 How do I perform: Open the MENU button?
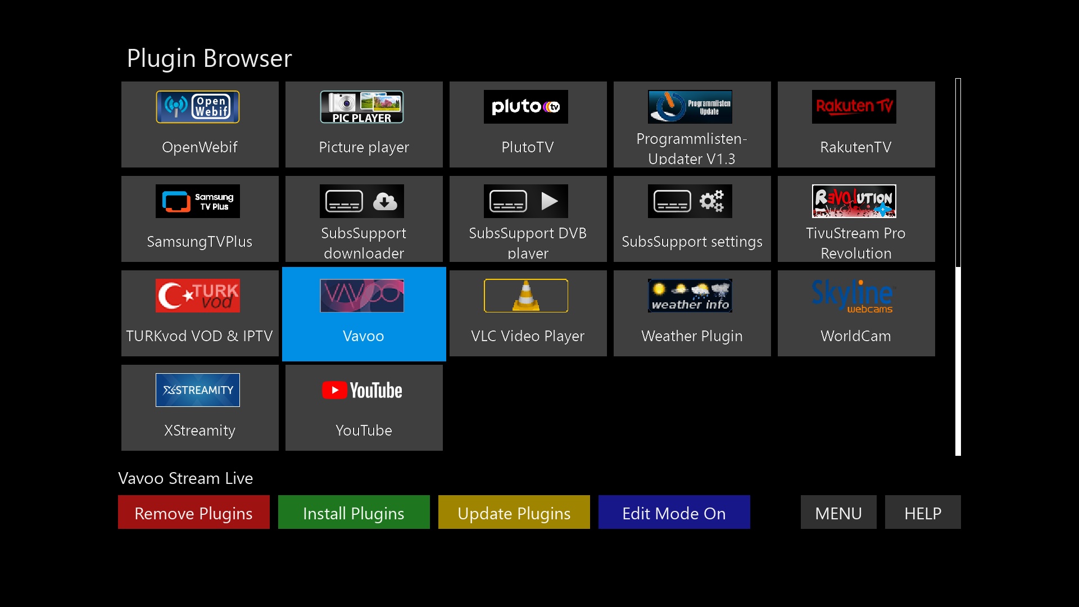[838, 512]
